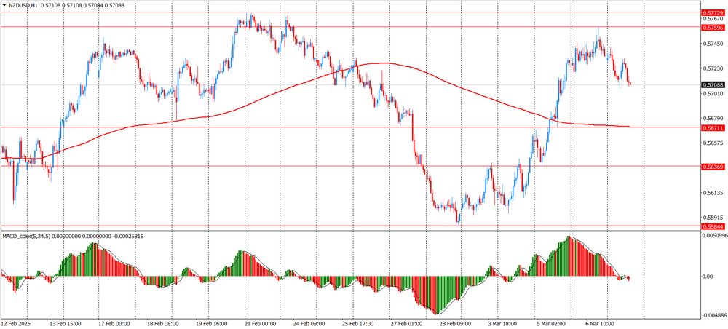Screen dimensions: 728x329
Task: Click the 0.56135 price scale value
Action: (x=713, y=193)
